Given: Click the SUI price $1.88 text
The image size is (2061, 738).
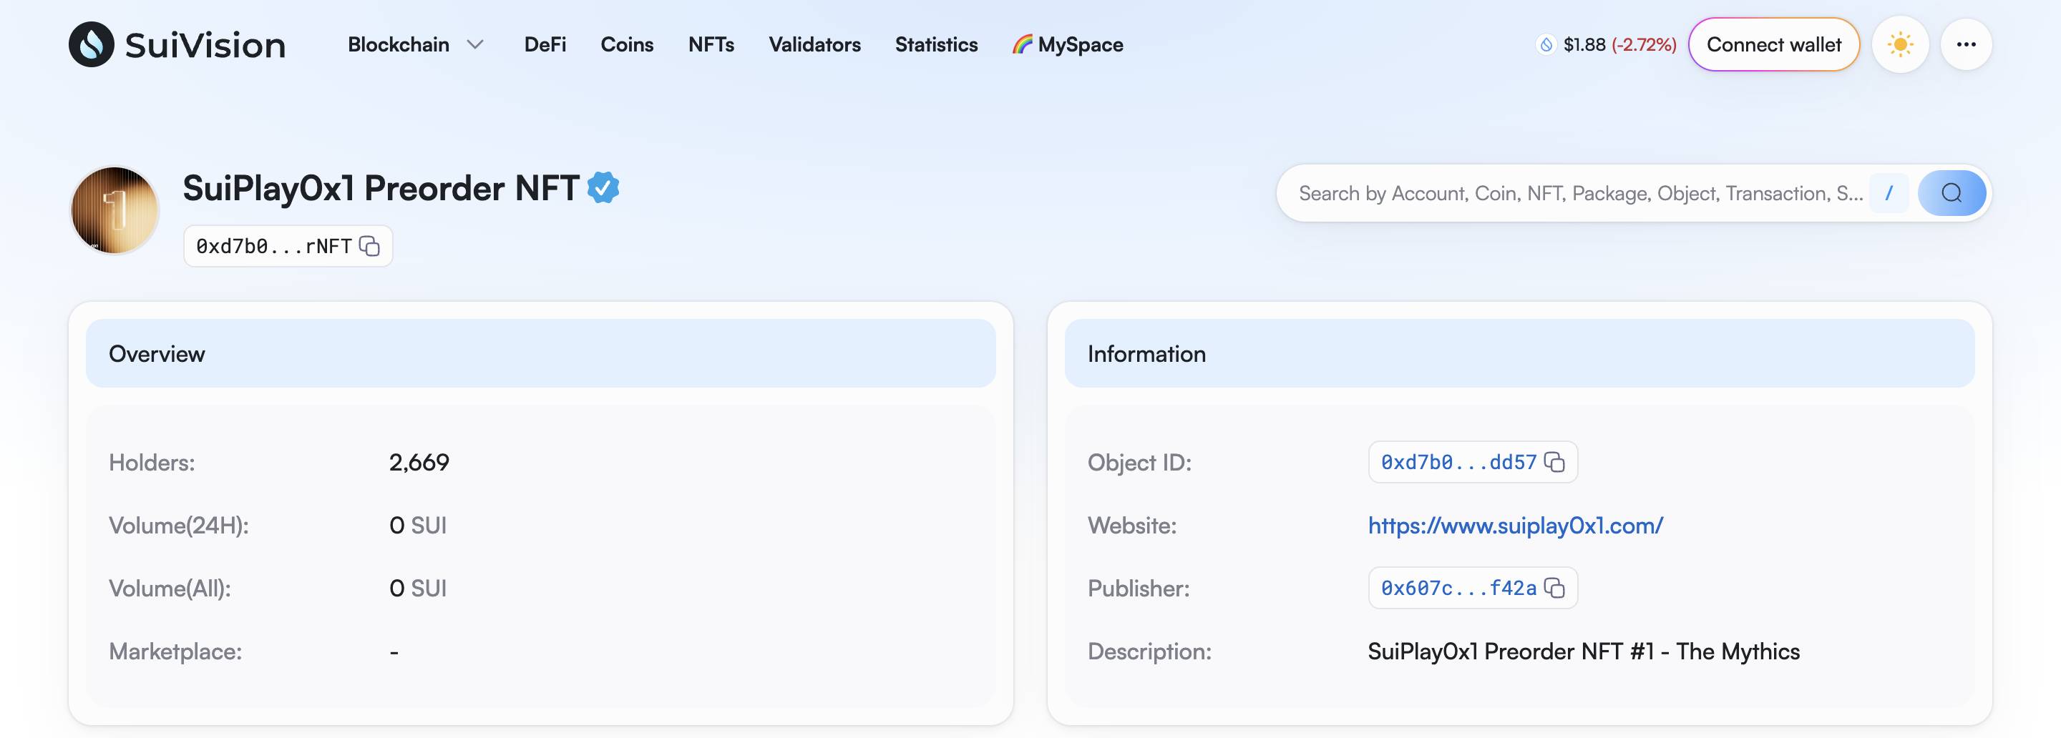Looking at the screenshot, I should 1584,45.
